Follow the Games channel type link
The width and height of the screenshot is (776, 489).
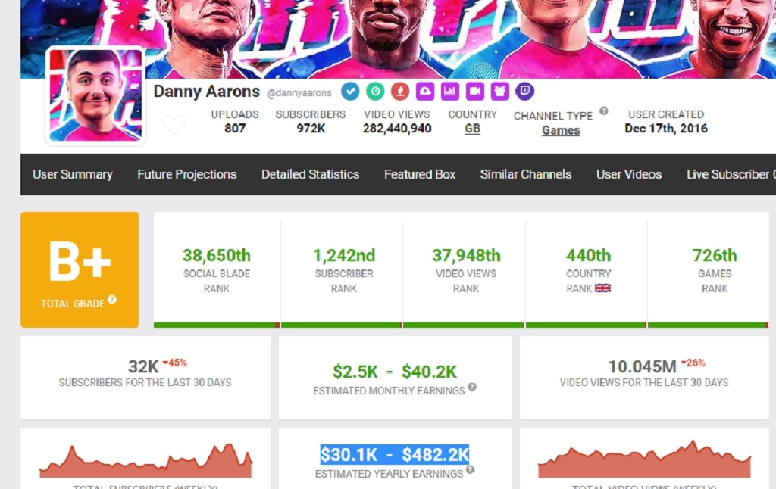[561, 130]
